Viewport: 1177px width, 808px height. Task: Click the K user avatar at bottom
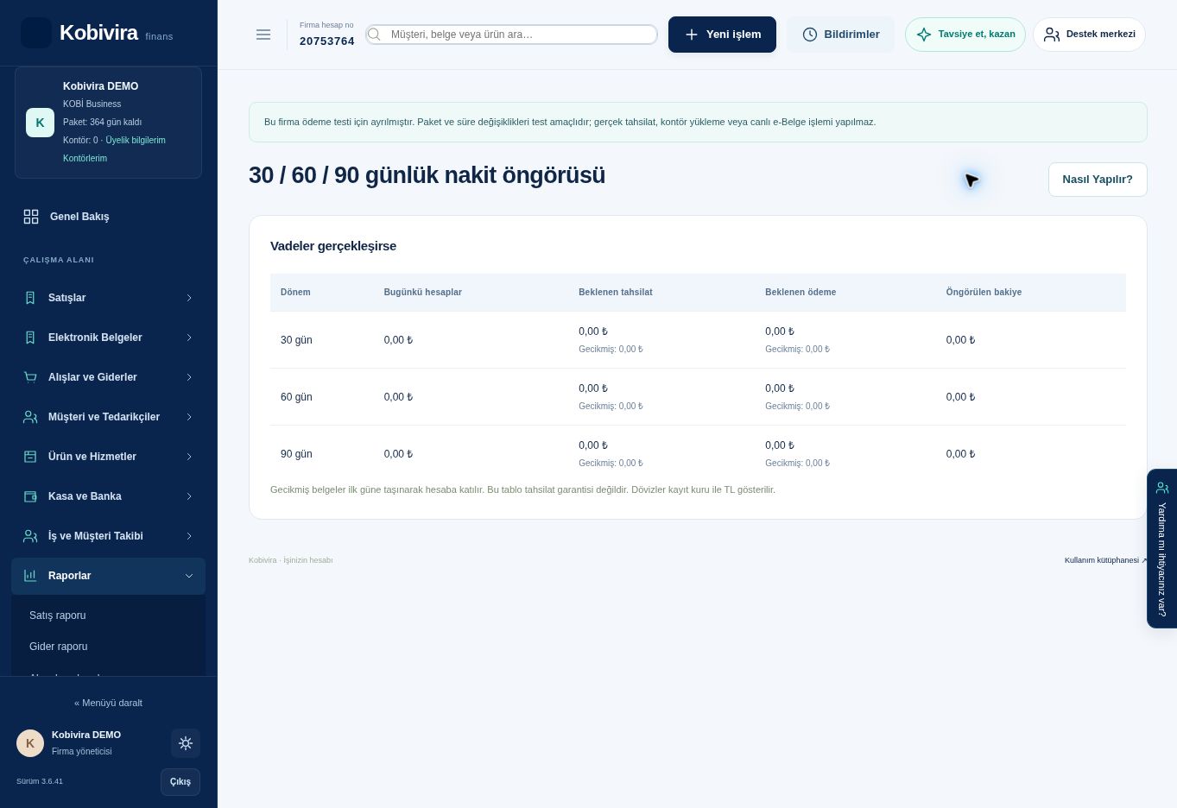[x=30, y=743]
